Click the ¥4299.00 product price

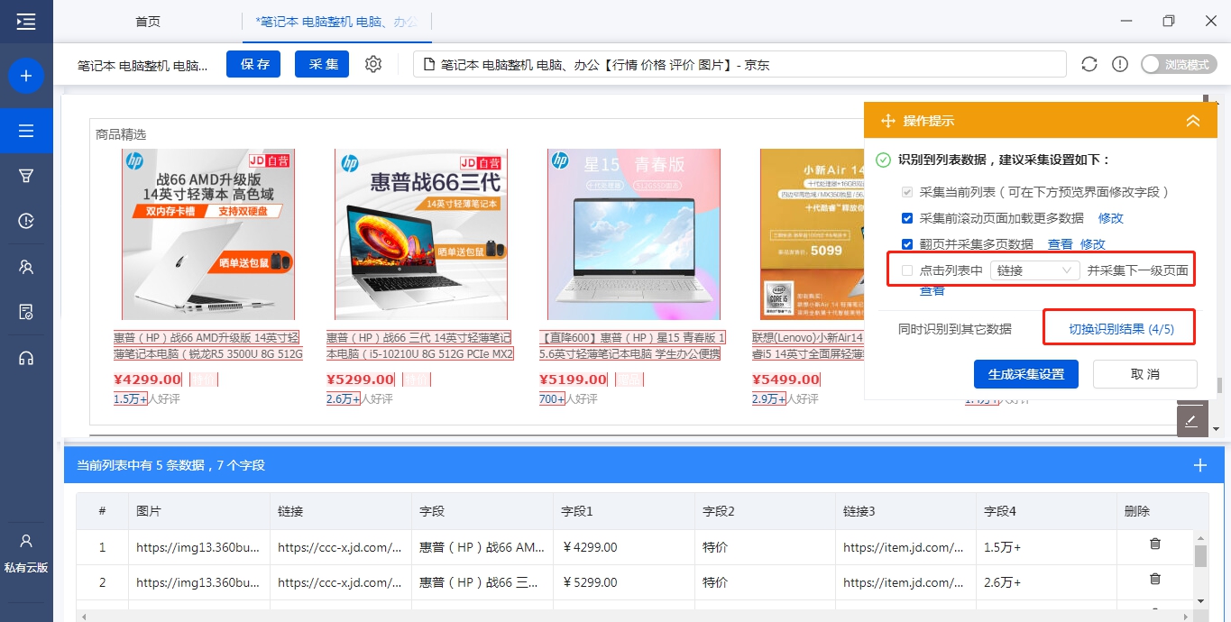(x=148, y=380)
